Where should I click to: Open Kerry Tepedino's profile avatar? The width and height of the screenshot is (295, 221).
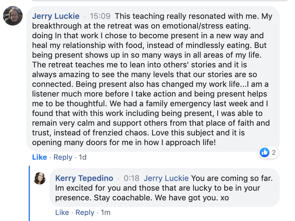(x=40, y=178)
